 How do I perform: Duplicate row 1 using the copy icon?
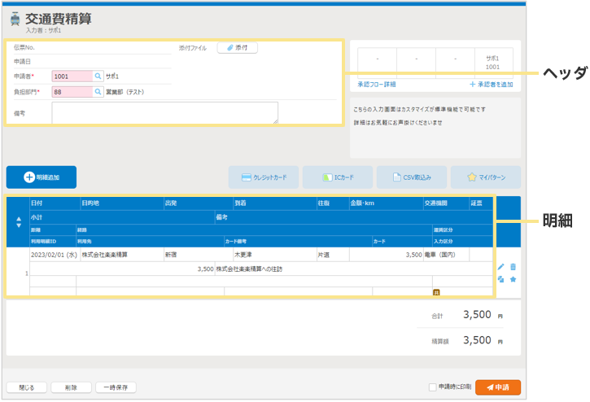click(x=501, y=279)
